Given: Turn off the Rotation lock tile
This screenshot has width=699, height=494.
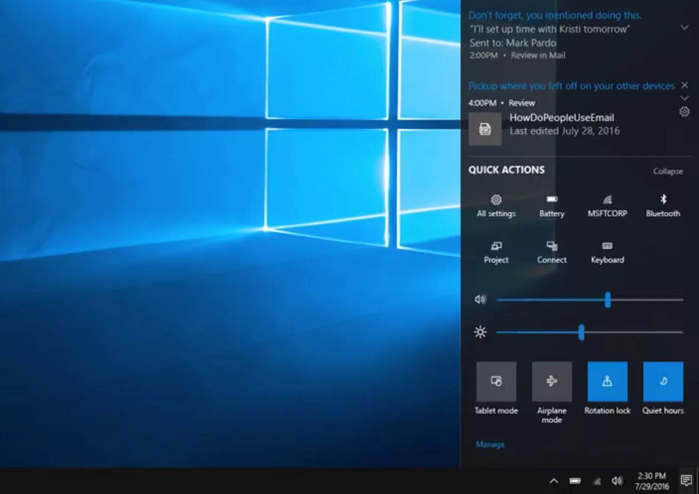Looking at the screenshot, I should (607, 381).
